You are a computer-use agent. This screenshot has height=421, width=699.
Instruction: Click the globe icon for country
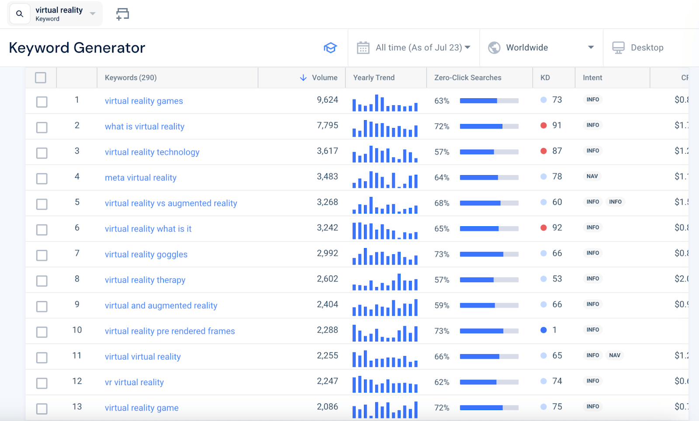pyautogui.click(x=494, y=48)
